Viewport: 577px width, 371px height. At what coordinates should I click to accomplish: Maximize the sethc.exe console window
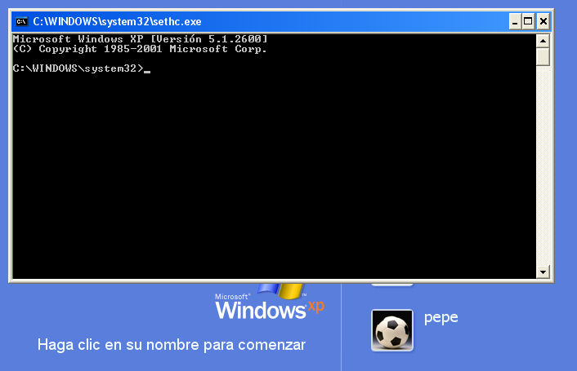point(528,22)
